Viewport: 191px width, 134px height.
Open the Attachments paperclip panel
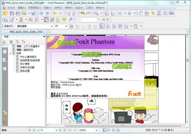[4, 121]
